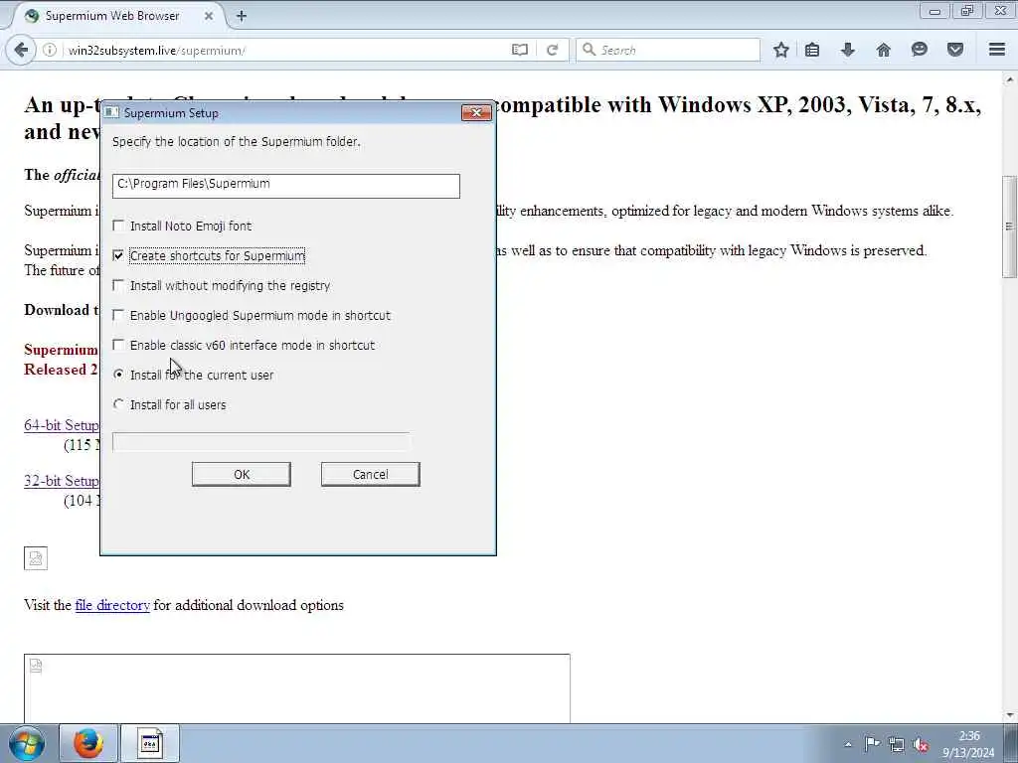Open the 64-bit Setup download link
Screen dimensions: 1018x763
[62, 425]
